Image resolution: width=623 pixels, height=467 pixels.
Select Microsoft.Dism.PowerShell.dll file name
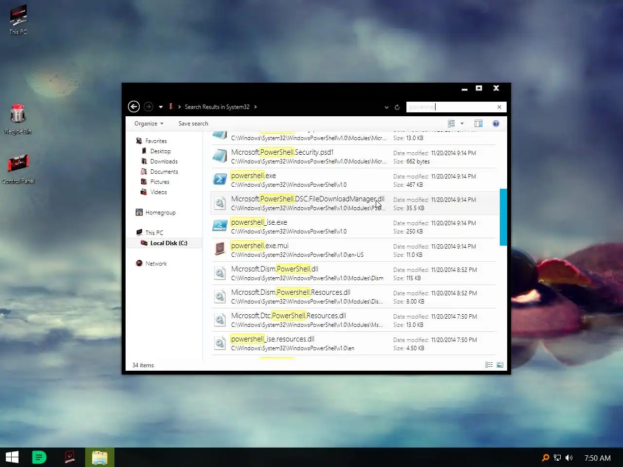point(275,269)
